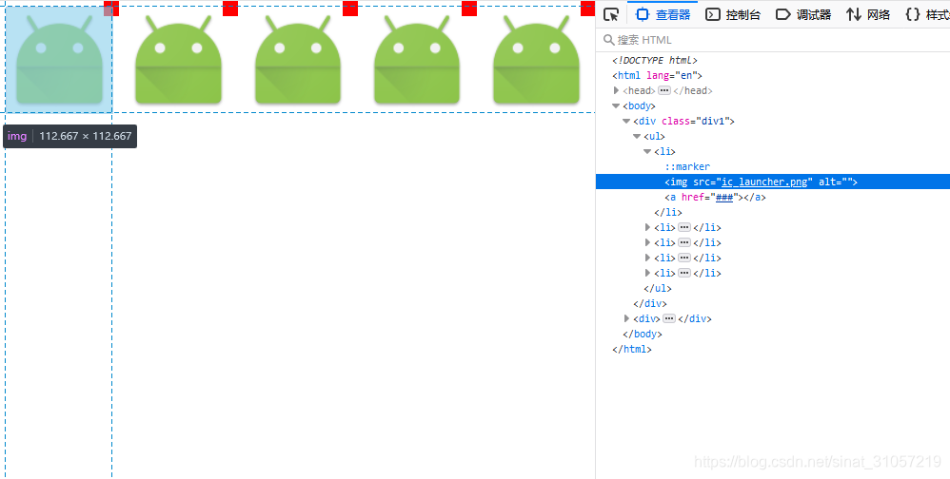The width and height of the screenshot is (950, 479).
Task: Open the 样式 style editor tab
Action: coord(927,14)
